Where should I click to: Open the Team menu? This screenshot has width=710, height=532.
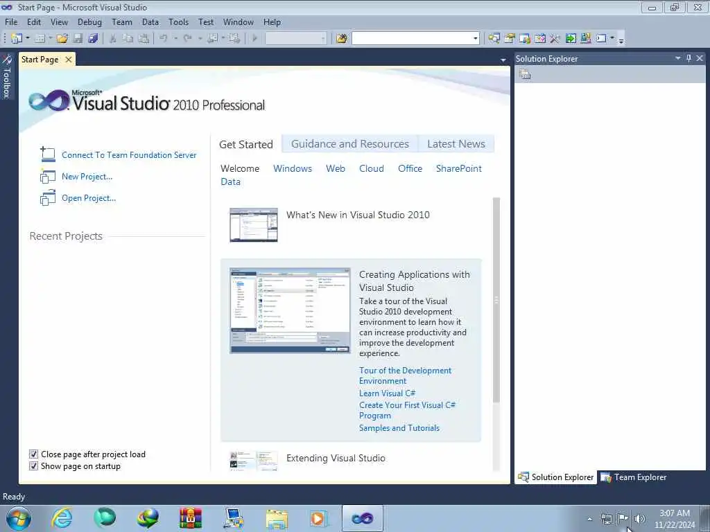pyautogui.click(x=122, y=21)
